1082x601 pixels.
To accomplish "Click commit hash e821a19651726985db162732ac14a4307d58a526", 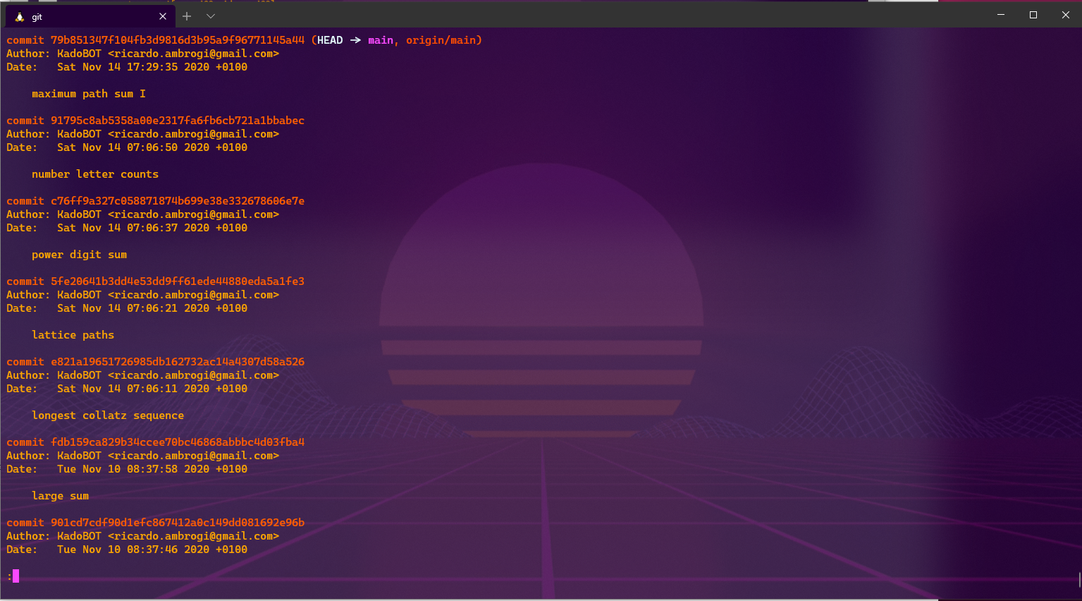I will pos(178,362).
